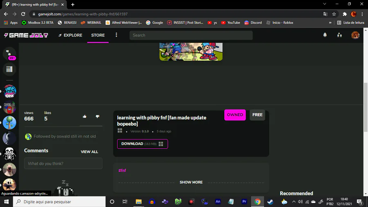
Task: Click the OWNED badge
Action: [x=235, y=115]
